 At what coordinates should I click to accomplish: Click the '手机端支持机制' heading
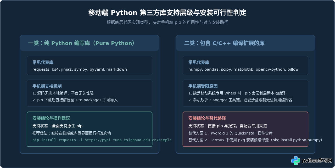[x=47, y=86]
